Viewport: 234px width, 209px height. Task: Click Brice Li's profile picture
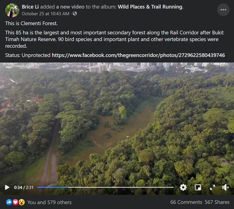(12, 10)
